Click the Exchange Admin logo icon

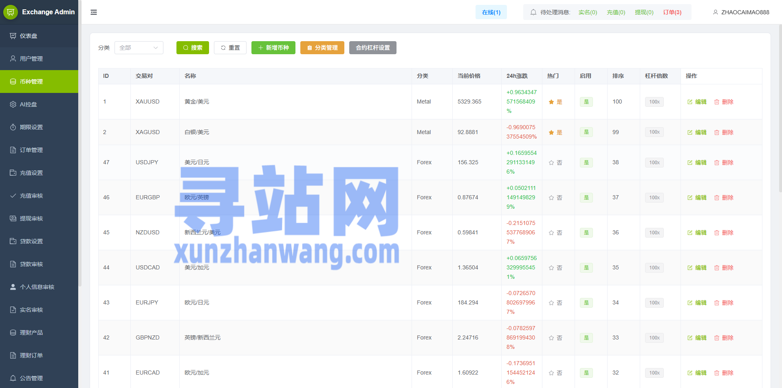pyautogui.click(x=11, y=12)
